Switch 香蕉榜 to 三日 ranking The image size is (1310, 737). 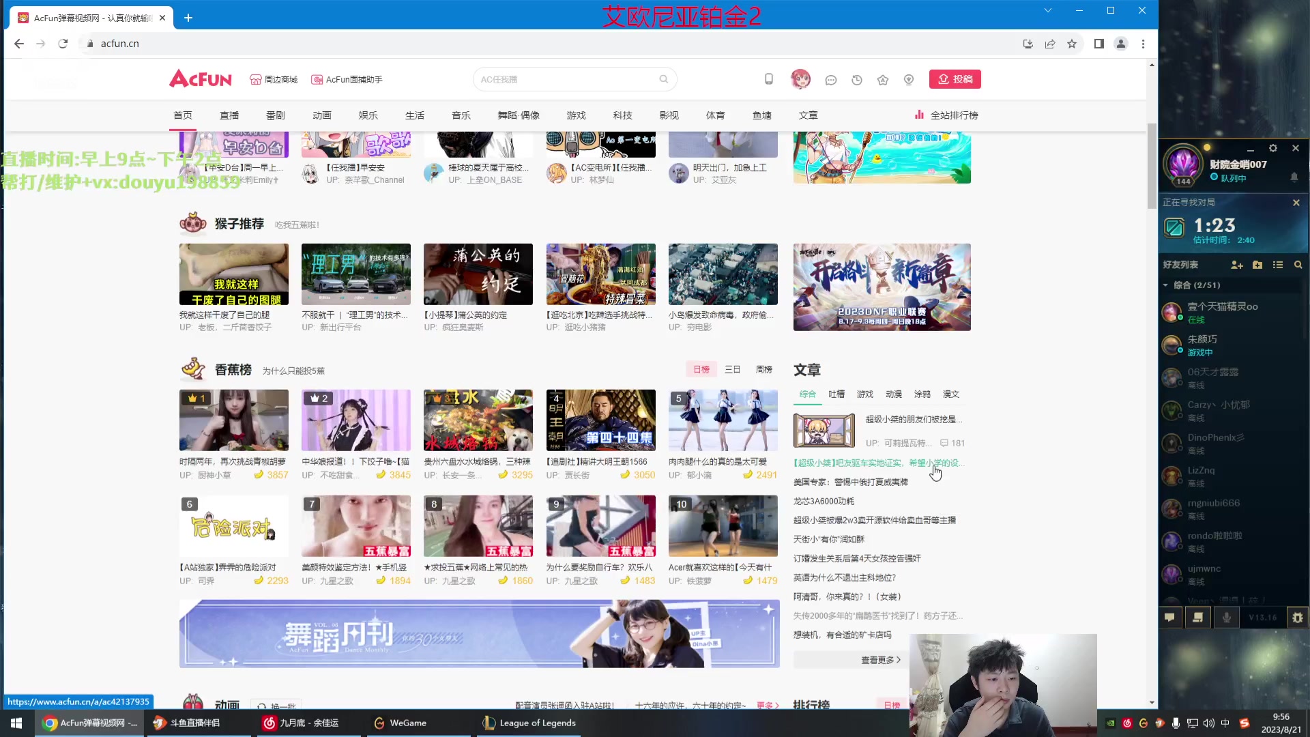(732, 369)
